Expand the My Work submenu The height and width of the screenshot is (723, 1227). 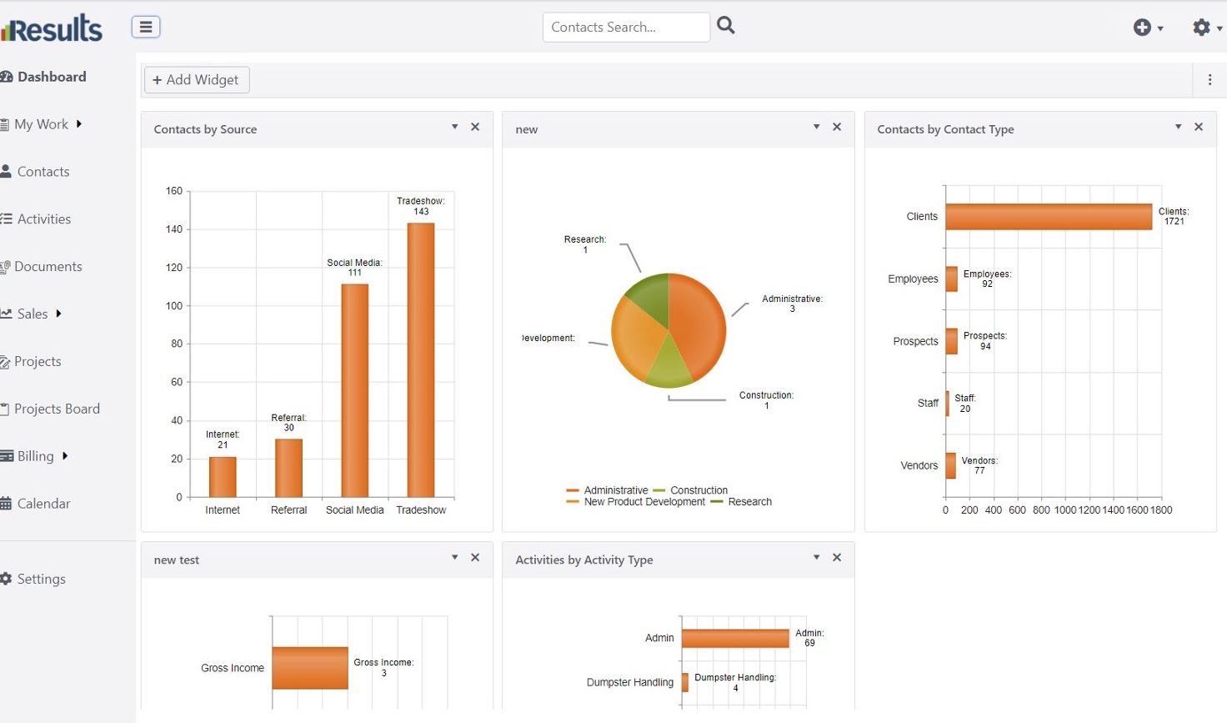(80, 123)
